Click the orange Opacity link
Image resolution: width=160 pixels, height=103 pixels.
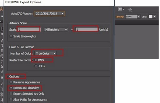(x=120, y=17)
